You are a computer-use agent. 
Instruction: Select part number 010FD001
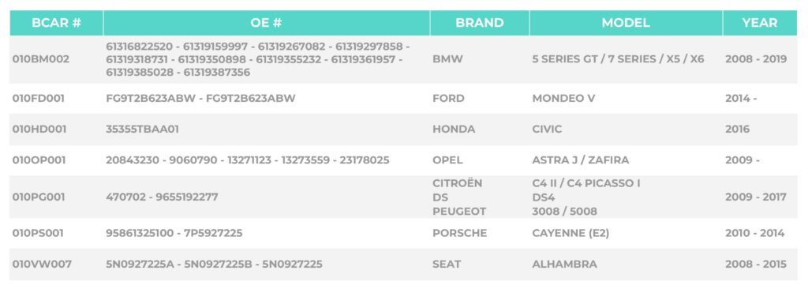point(39,98)
